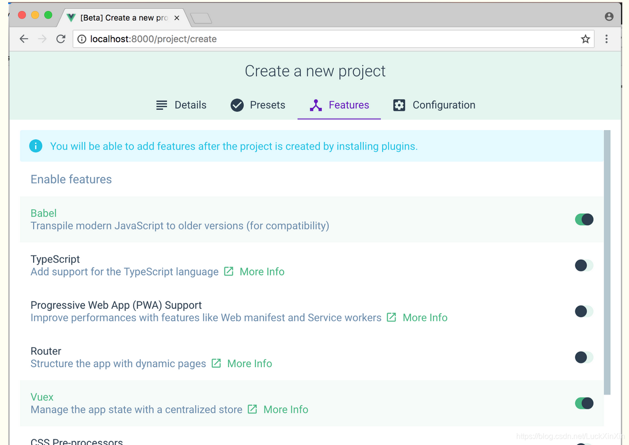Click the address bar URL field

tap(333, 39)
